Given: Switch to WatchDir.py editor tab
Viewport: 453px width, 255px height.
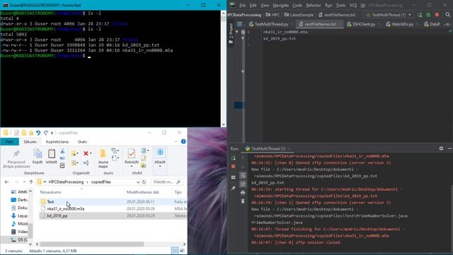Looking at the screenshot, I should pyautogui.click(x=402, y=24).
